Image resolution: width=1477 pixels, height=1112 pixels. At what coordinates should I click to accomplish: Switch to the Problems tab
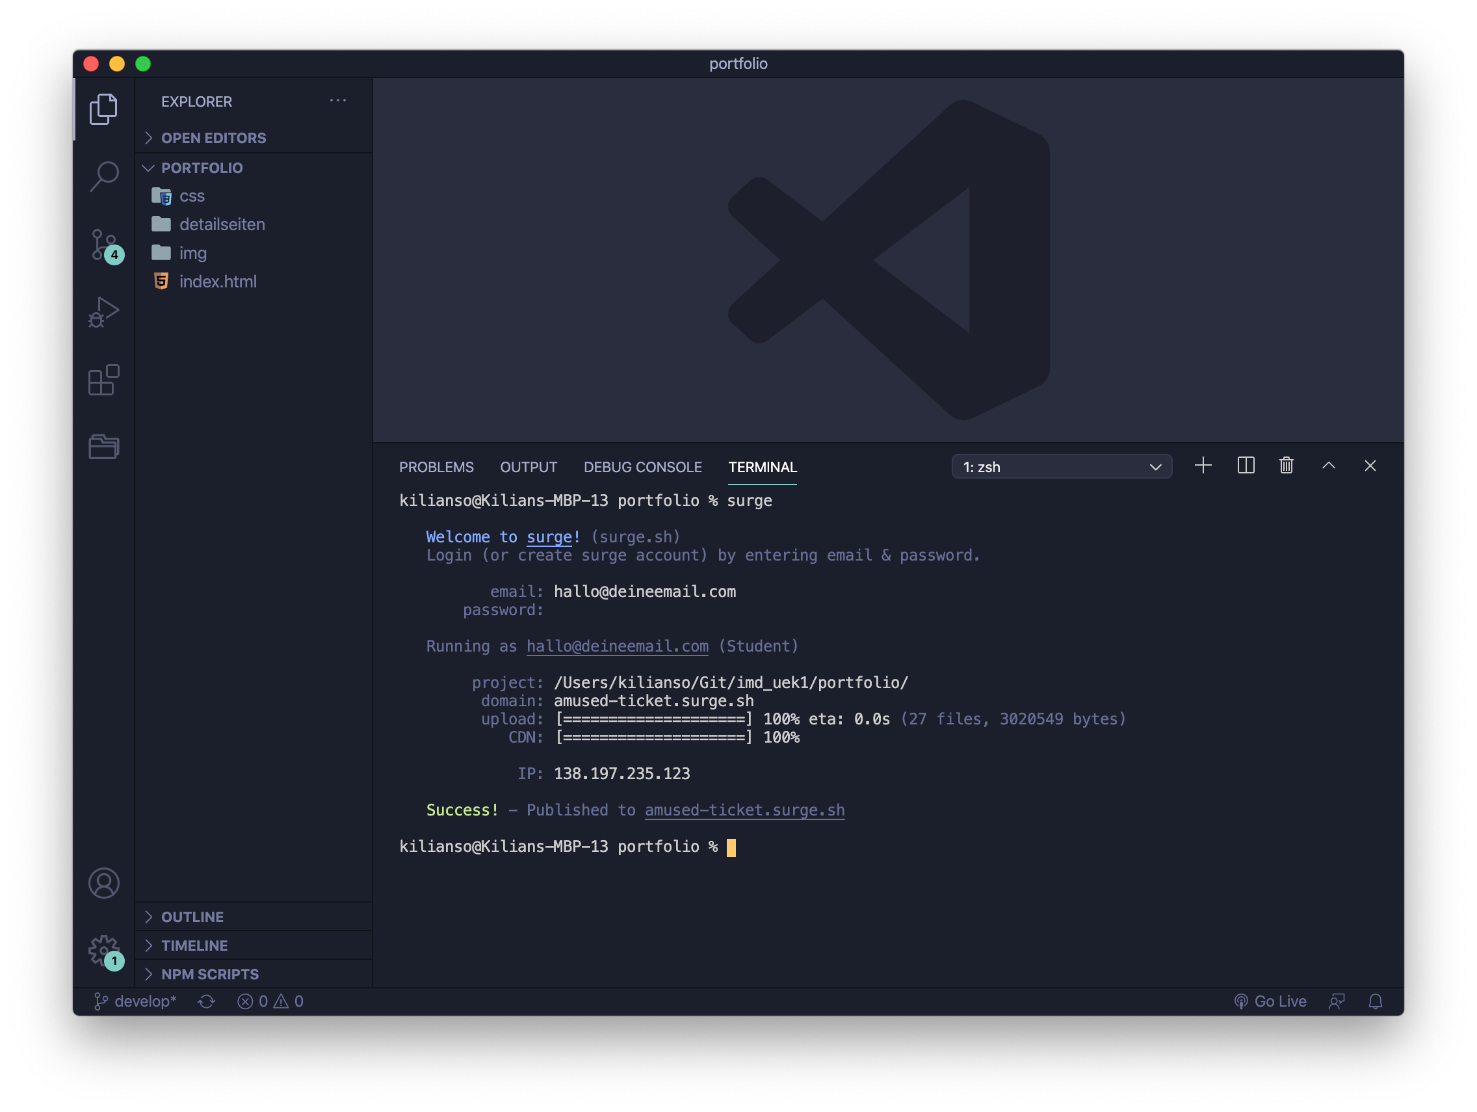436,468
